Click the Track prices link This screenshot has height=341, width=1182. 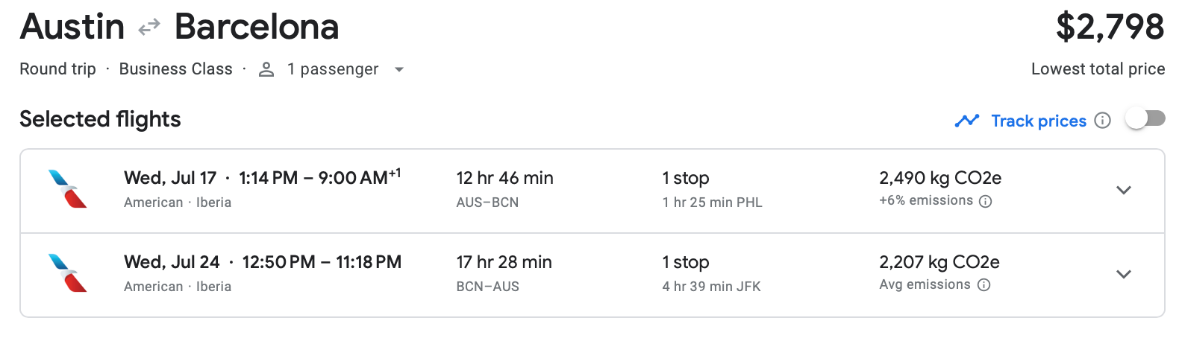coord(1038,121)
